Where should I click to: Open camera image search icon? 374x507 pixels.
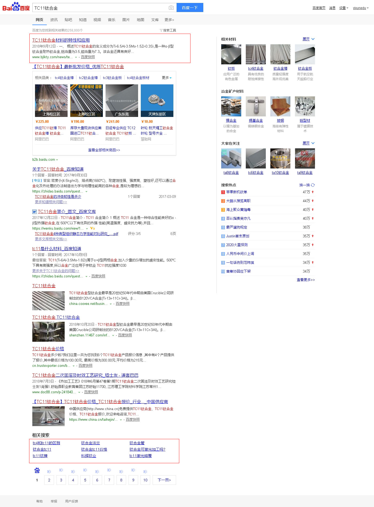(171, 8)
